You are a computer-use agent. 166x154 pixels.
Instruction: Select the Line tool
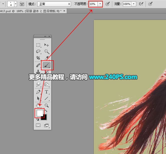click(x=46, y=98)
